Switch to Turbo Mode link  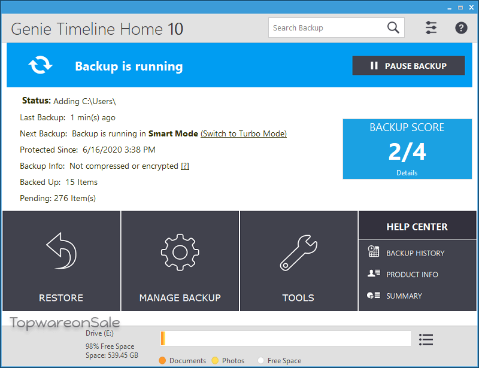pyautogui.click(x=244, y=134)
